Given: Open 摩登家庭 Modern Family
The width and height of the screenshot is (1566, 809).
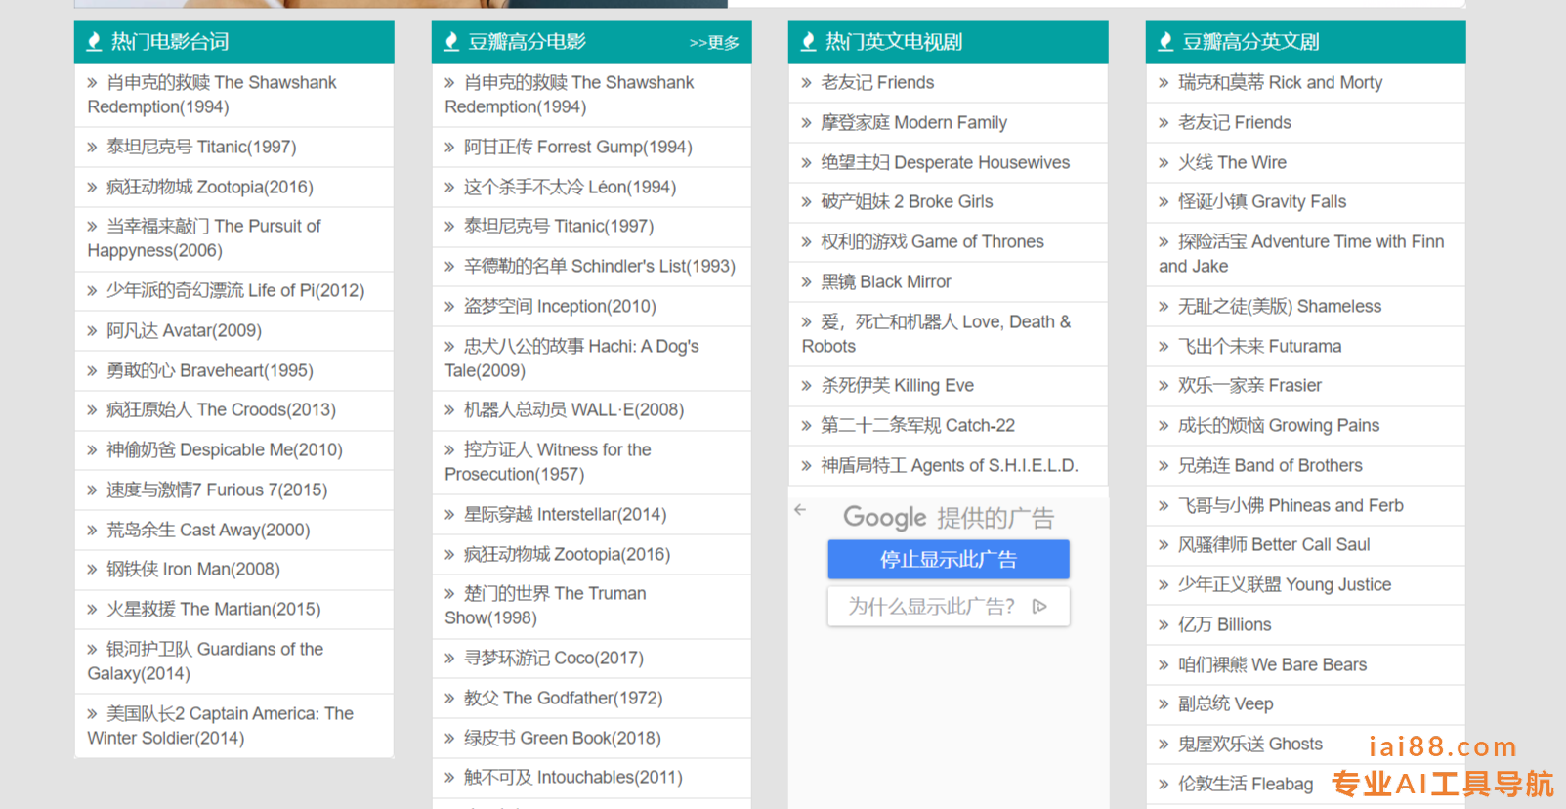Looking at the screenshot, I should (x=913, y=122).
